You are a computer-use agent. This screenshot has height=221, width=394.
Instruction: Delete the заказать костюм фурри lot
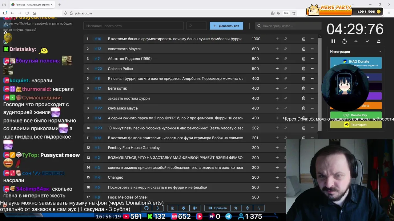(x=304, y=98)
